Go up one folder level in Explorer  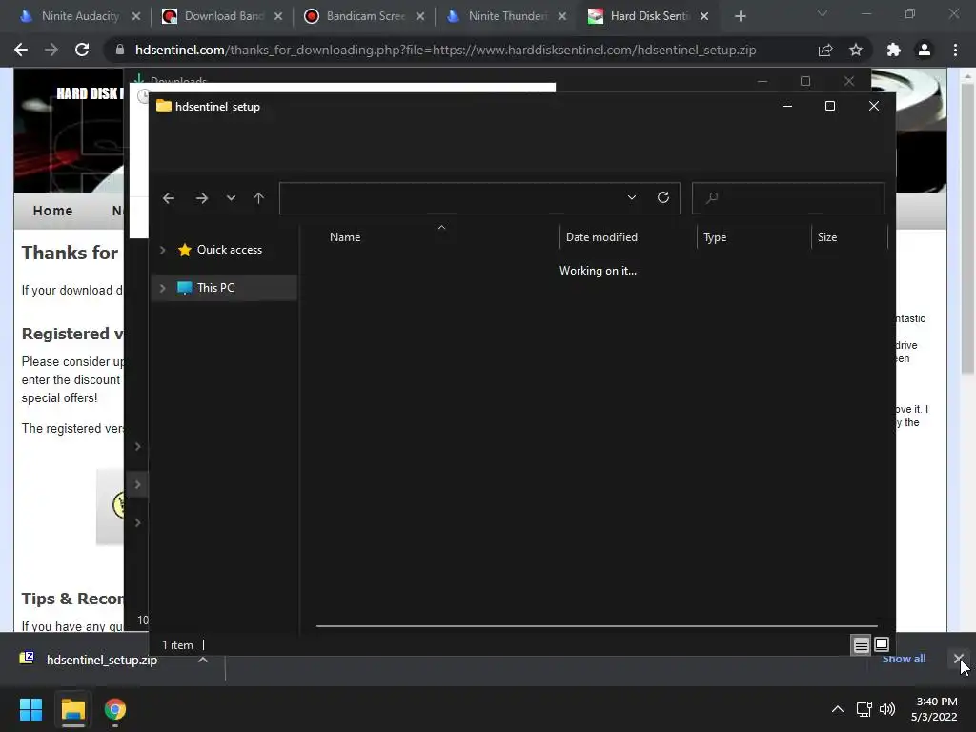259,198
